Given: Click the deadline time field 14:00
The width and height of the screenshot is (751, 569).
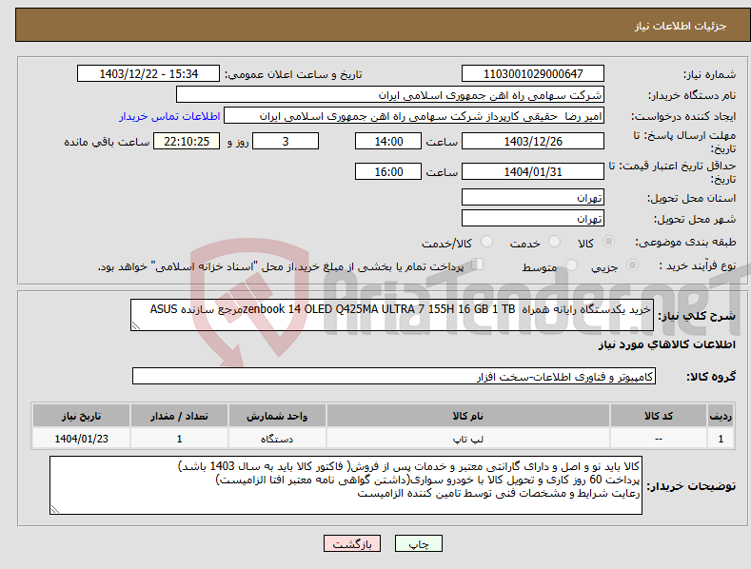Looking at the screenshot, I should pyautogui.click(x=388, y=141).
